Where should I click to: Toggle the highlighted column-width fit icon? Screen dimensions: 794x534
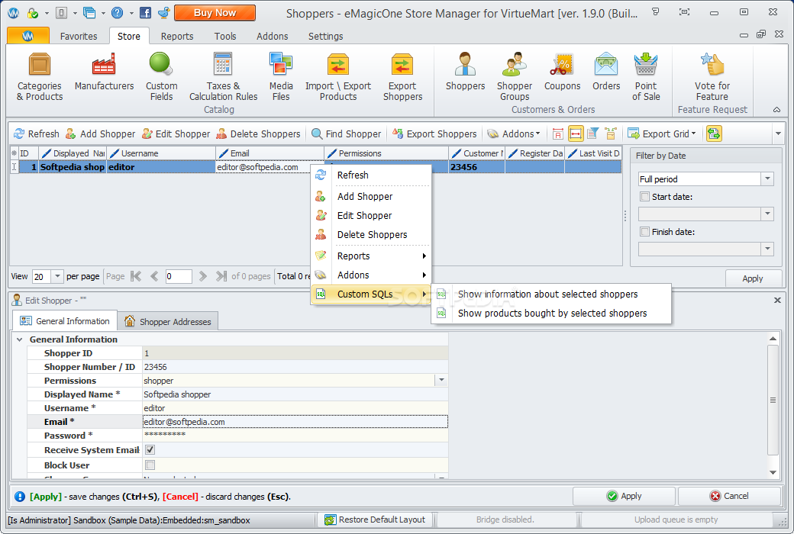[576, 133]
